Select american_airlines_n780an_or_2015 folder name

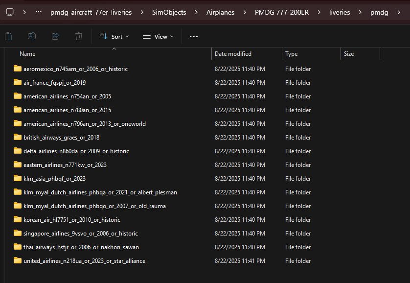(67, 110)
